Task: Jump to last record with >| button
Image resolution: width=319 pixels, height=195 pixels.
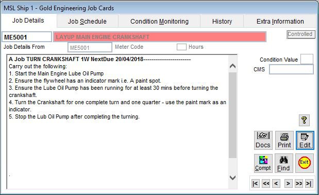Action: (x=309, y=184)
